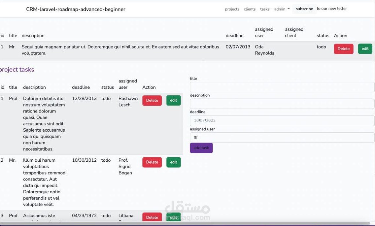Open the assigned user select showing fff
The height and width of the screenshot is (226, 375).
282,138
